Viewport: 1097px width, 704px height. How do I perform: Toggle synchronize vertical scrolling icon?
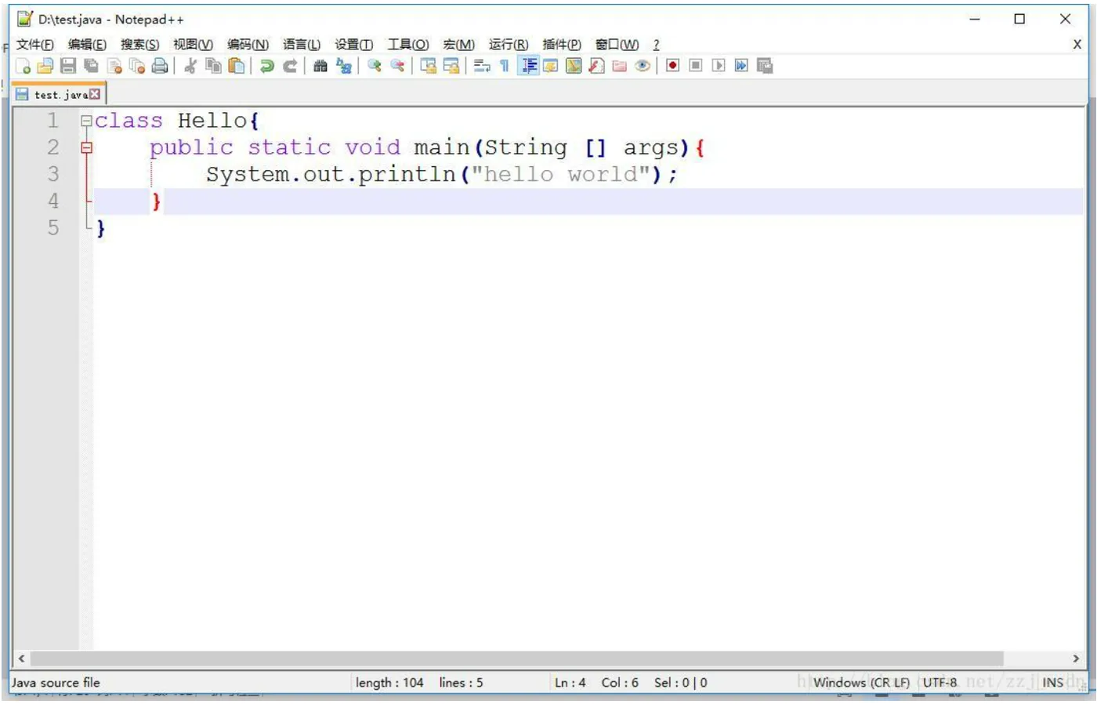coord(428,66)
